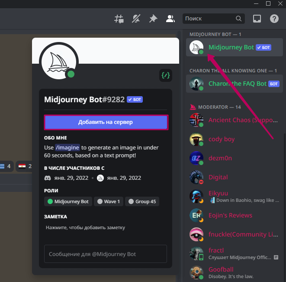The height and width of the screenshot is (282, 286).
Task: Click the Group 45 role chip
Action: tap(142, 201)
